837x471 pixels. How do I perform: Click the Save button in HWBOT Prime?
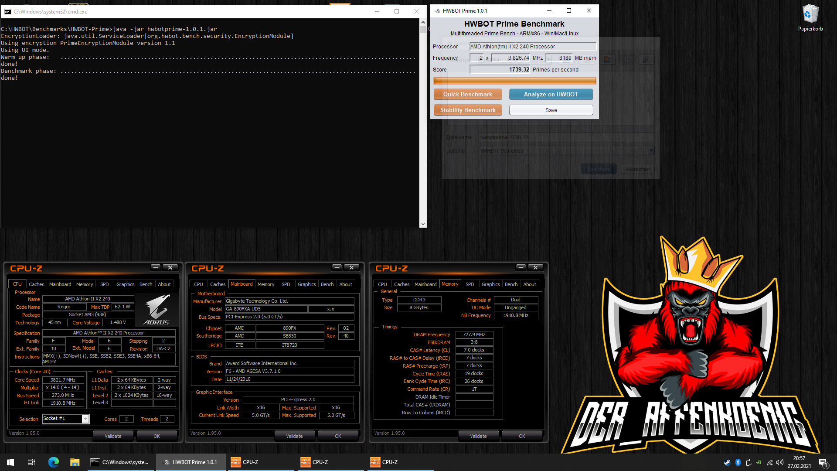551,110
